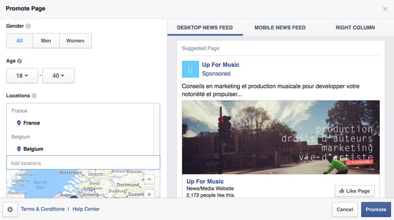Click 'News/Media Website' text
This screenshot has width=394, height=220.
(x=210, y=188)
